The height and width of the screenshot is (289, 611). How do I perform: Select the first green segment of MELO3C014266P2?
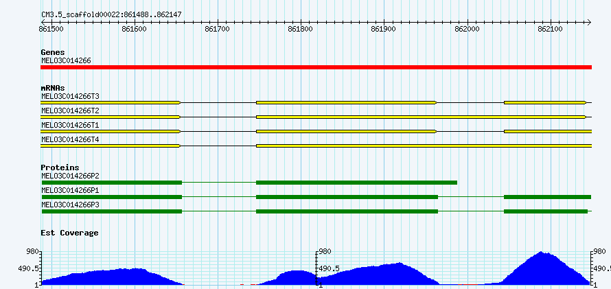(112, 183)
